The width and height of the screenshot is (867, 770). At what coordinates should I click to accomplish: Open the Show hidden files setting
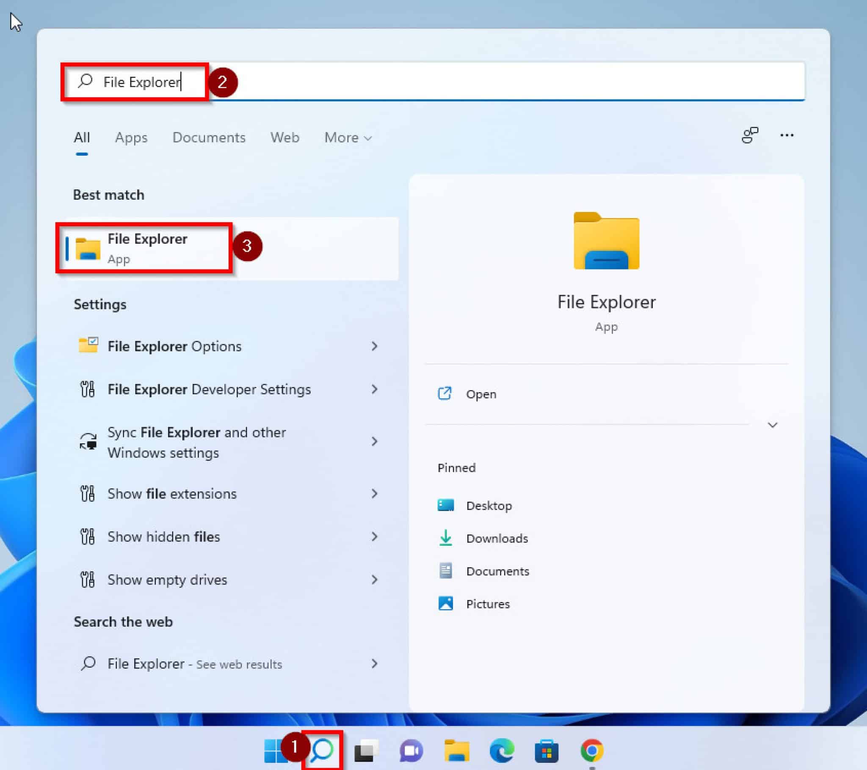[163, 536]
